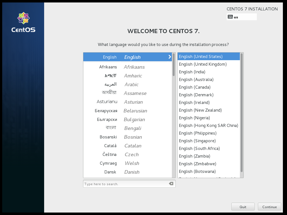
Task: Choose English (United Kingdom) locale
Action: click(x=209, y=64)
